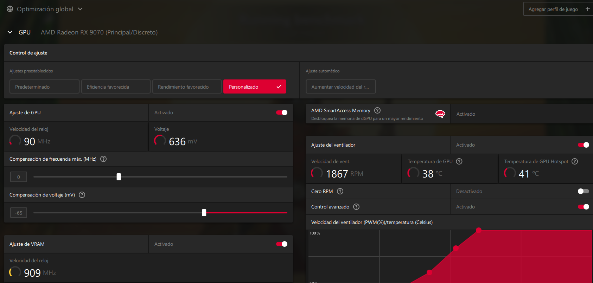The height and width of the screenshot is (283, 593).
Task: Click the checkmark on Personalizado
Action: click(279, 86)
